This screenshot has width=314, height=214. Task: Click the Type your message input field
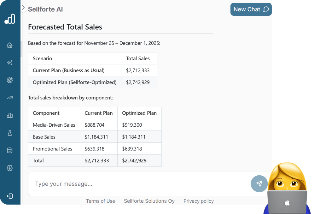click(139, 184)
